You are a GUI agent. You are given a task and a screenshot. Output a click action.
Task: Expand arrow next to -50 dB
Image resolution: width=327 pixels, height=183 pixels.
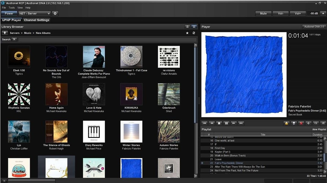(323, 13)
